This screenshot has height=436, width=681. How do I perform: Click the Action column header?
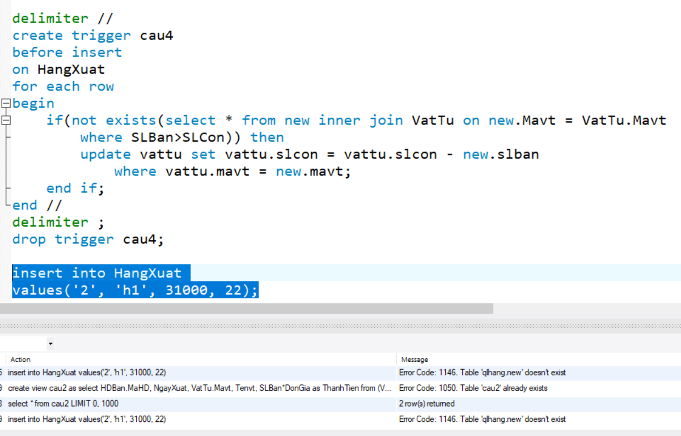click(20, 360)
